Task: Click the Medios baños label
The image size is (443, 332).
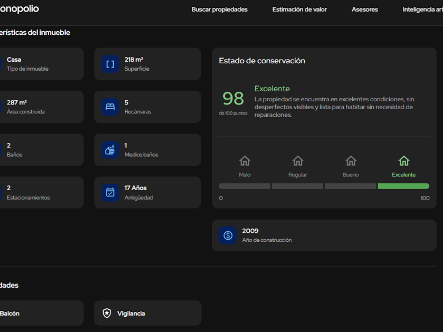Action: 141,154
